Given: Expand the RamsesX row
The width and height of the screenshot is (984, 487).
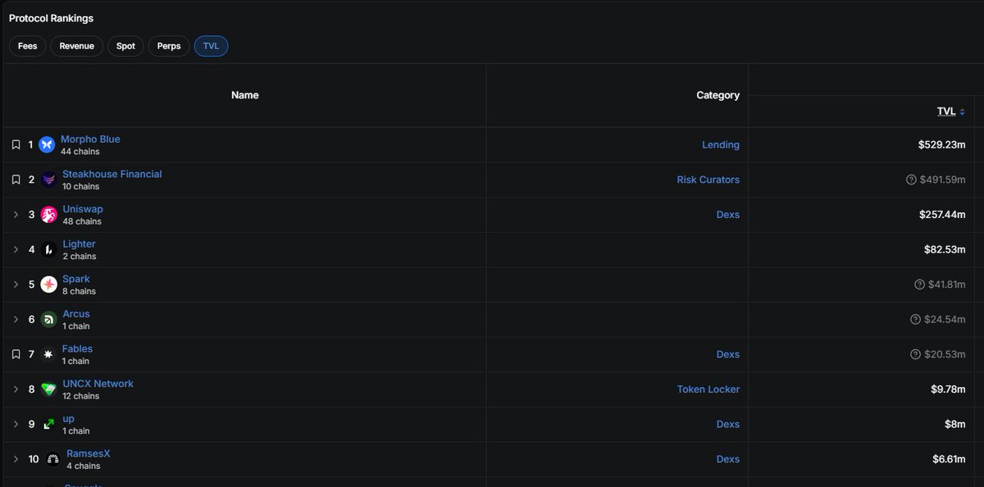Looking at the screenshot, I should (x=16, y=459).
